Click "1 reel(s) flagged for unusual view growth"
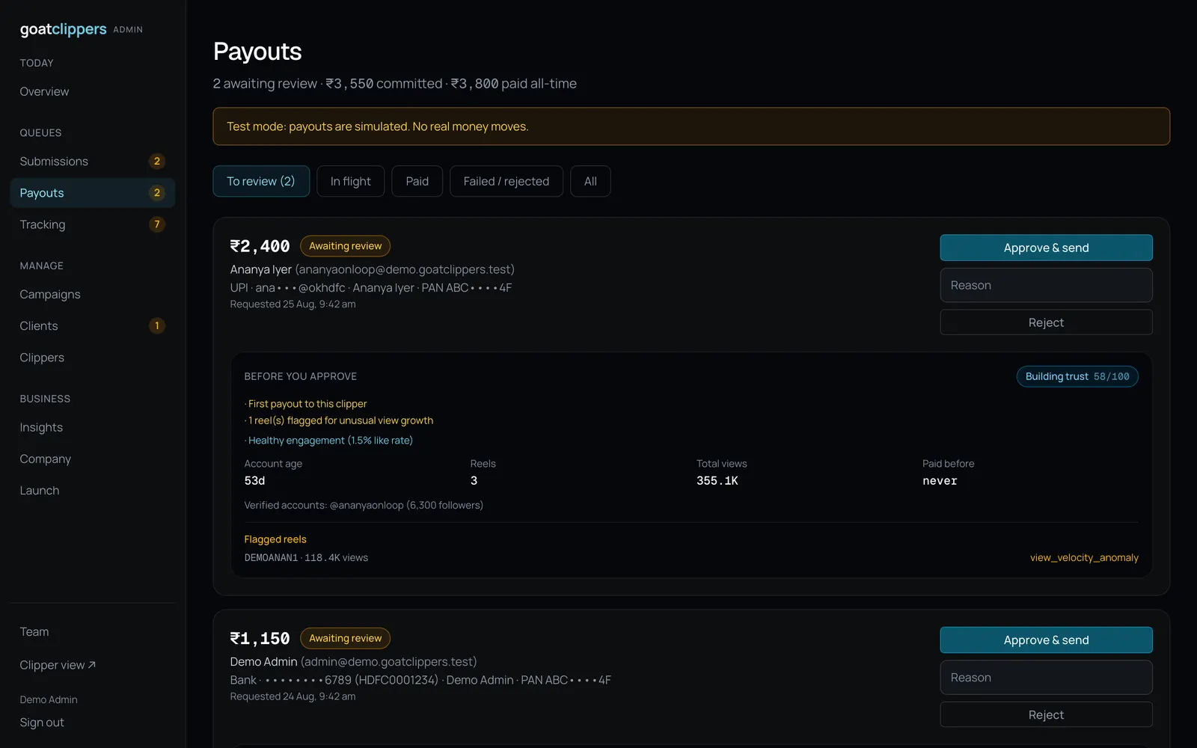The image size is (1197, 748). tap(340, 420)
